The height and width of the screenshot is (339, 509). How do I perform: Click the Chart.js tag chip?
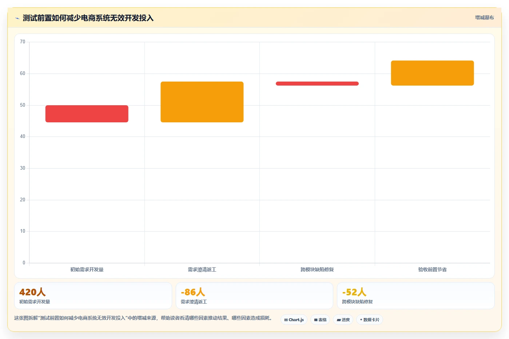294,320
